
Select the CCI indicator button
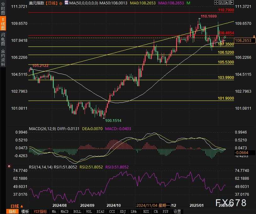tap(112, 211)
